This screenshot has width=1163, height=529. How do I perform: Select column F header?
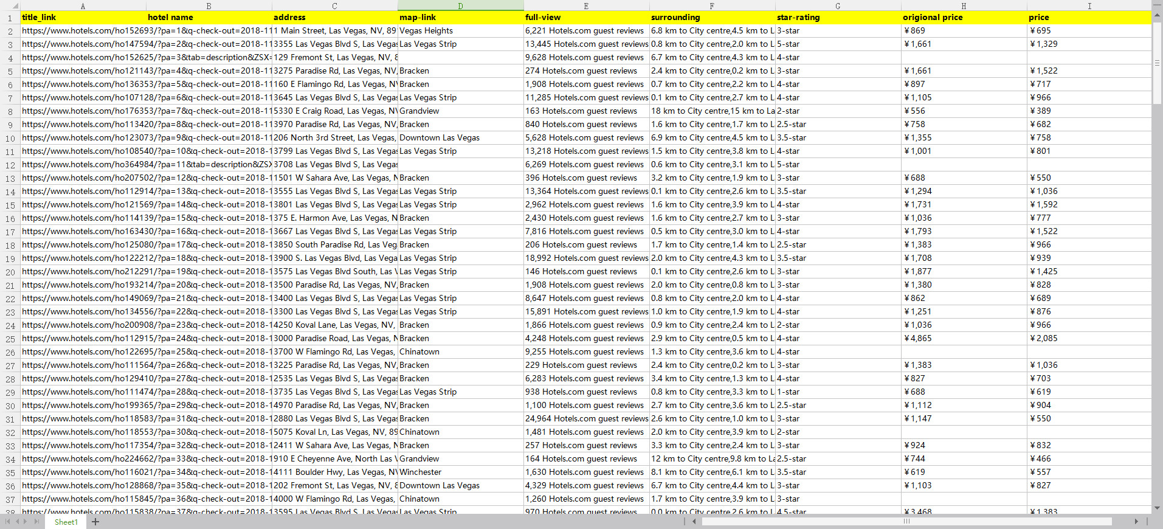coord(712,5)
